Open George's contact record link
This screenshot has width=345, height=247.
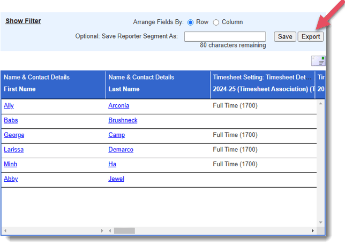click(x=14, y=135)
